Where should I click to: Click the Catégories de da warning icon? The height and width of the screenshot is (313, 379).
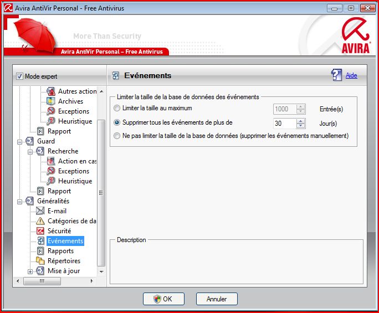[x=40, y=221]
